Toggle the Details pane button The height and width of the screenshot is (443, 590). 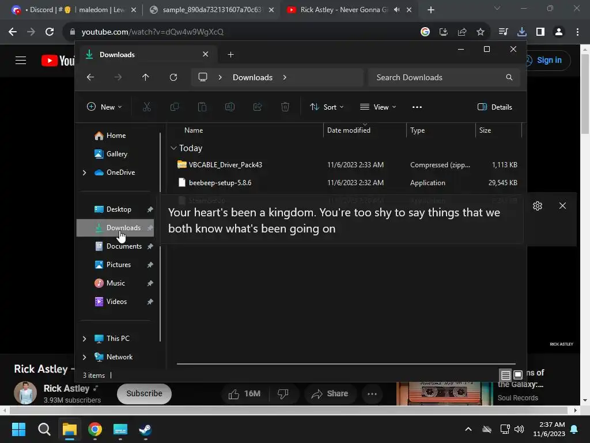click(494, 107)
